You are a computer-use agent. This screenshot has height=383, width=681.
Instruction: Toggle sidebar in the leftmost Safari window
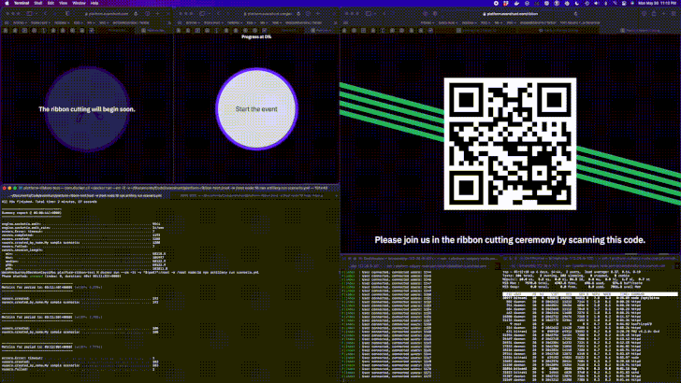tap(29, 13)
